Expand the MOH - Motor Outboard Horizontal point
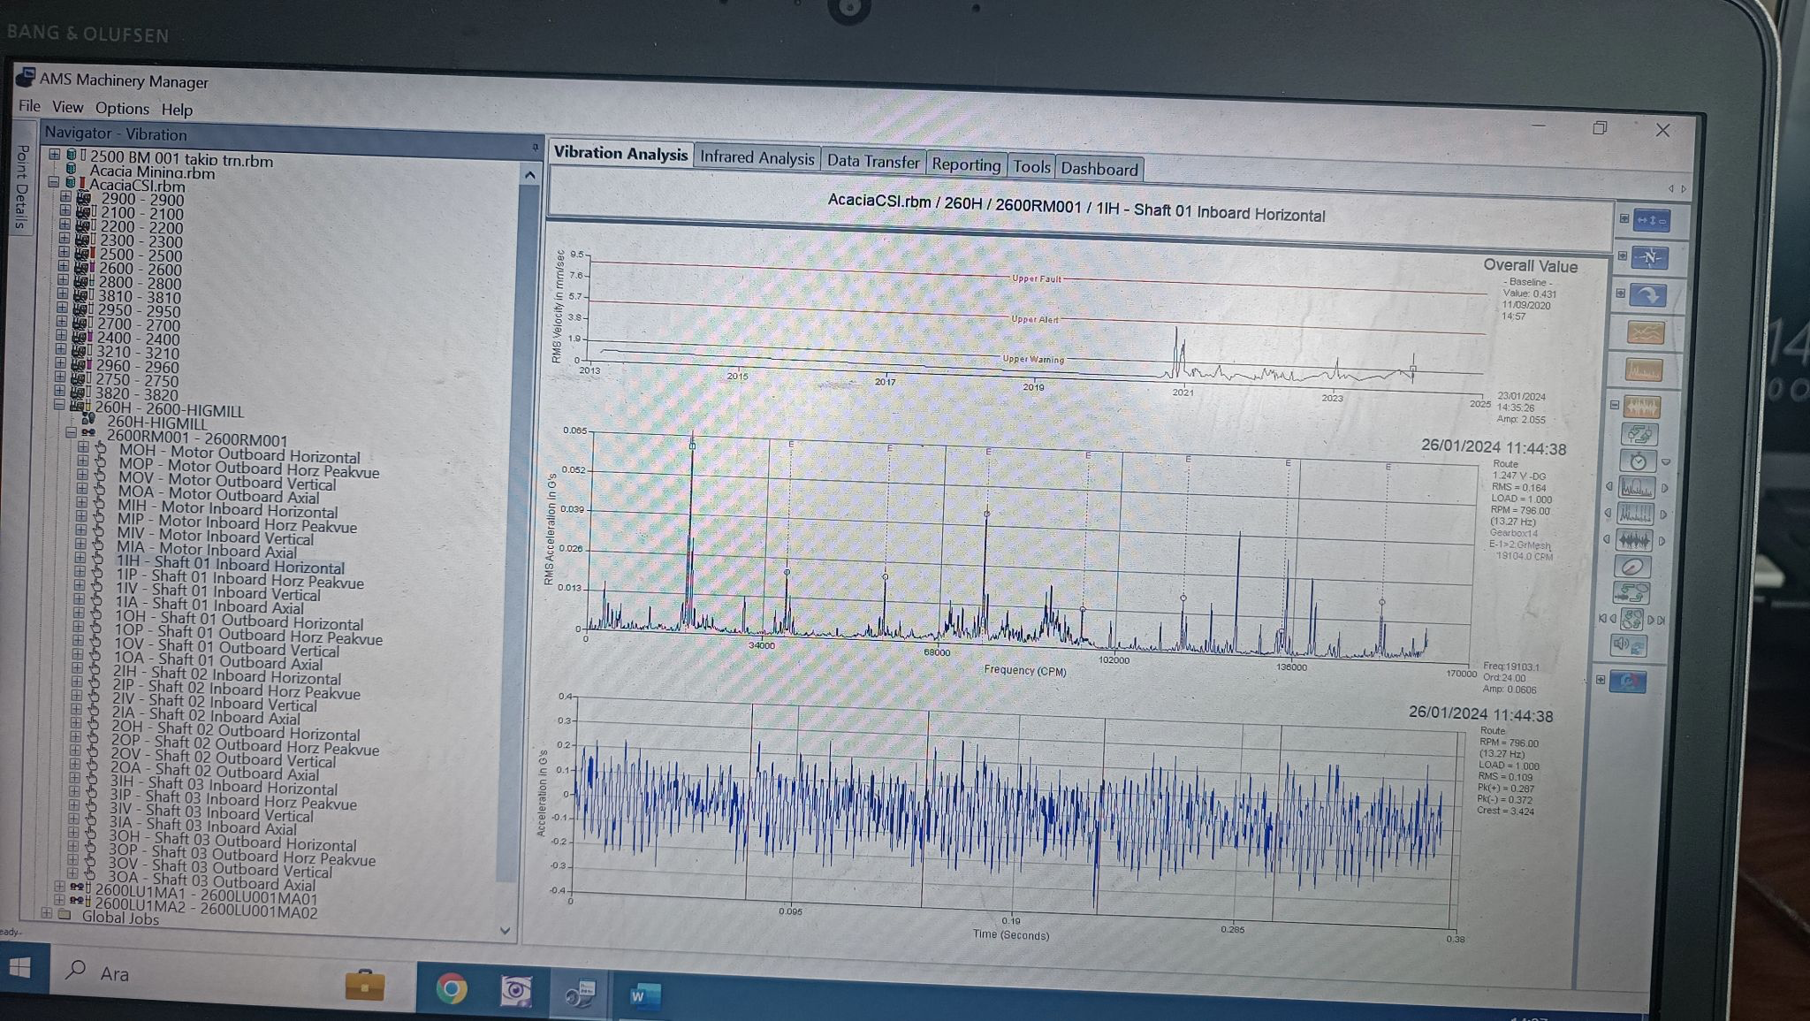1810x1021 pixels. pyautogui.click(x=82, y=447)
